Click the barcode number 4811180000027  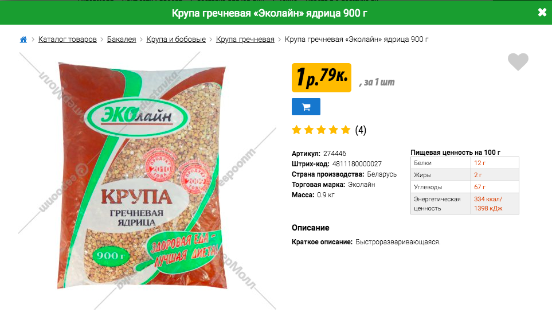357,164
